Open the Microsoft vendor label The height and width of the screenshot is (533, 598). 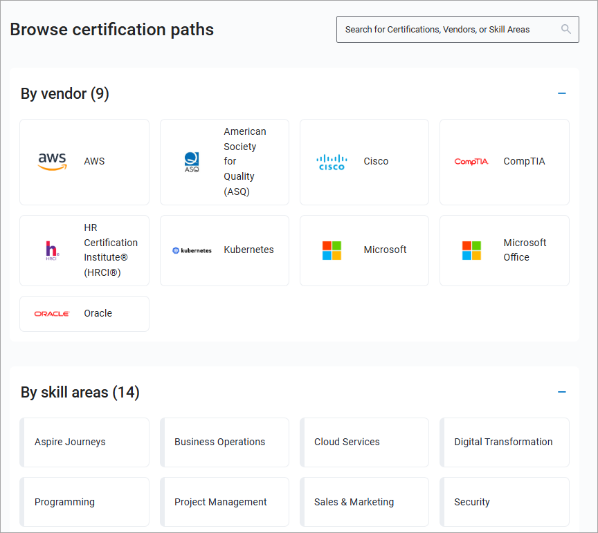(385, 250)
